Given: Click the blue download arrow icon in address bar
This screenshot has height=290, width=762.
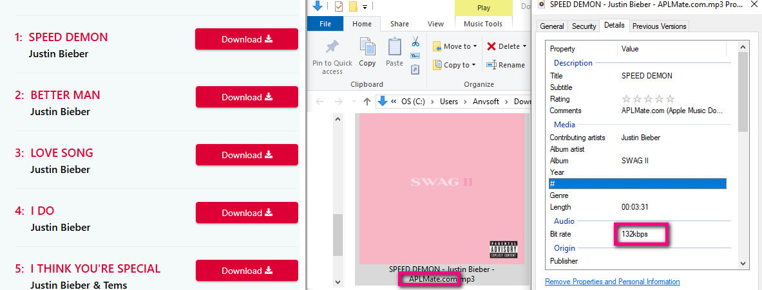Looking at the screenshot, I should [x=383, y=102].
